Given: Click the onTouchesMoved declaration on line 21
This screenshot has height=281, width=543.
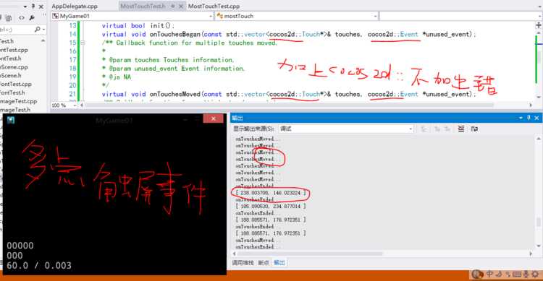Looking at the screenshot, I should click(289, 94).
